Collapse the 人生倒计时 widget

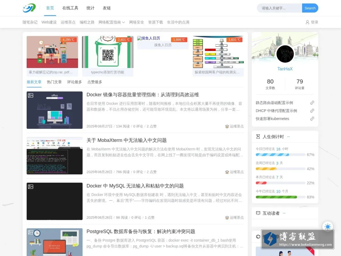pos(288,137)
